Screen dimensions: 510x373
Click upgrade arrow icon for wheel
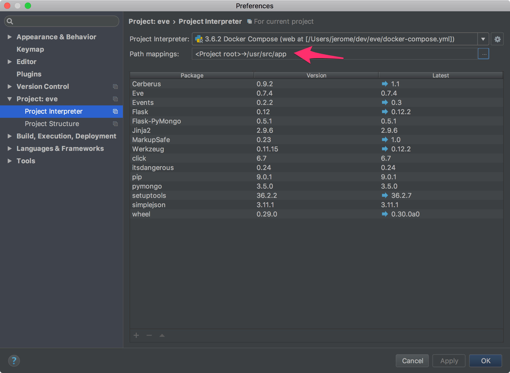click(385, 214)
